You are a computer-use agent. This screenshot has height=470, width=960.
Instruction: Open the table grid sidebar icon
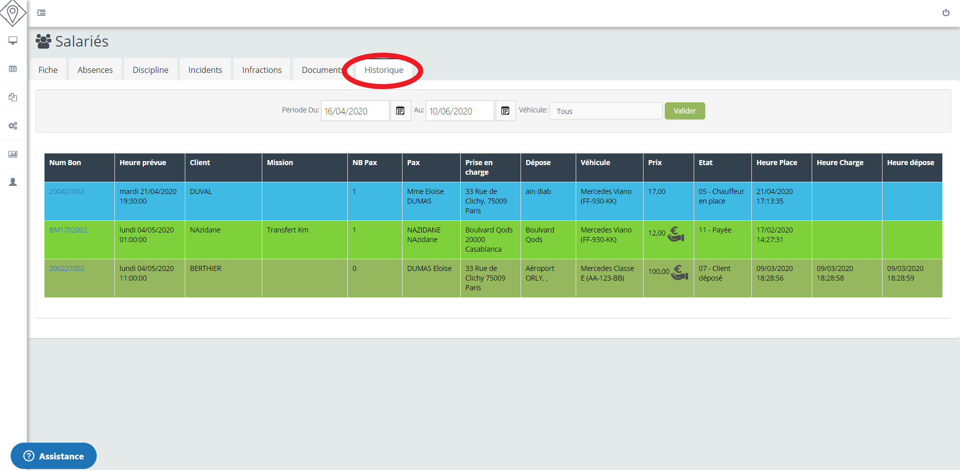(13, 69)
